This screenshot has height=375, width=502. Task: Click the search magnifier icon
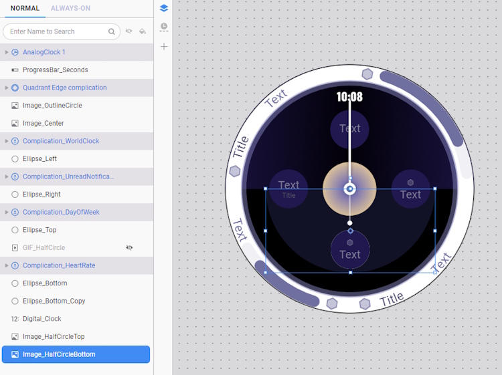tap(112, 31)
